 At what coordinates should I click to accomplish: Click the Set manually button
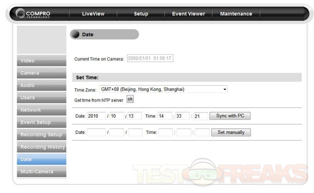pos(231,132)
